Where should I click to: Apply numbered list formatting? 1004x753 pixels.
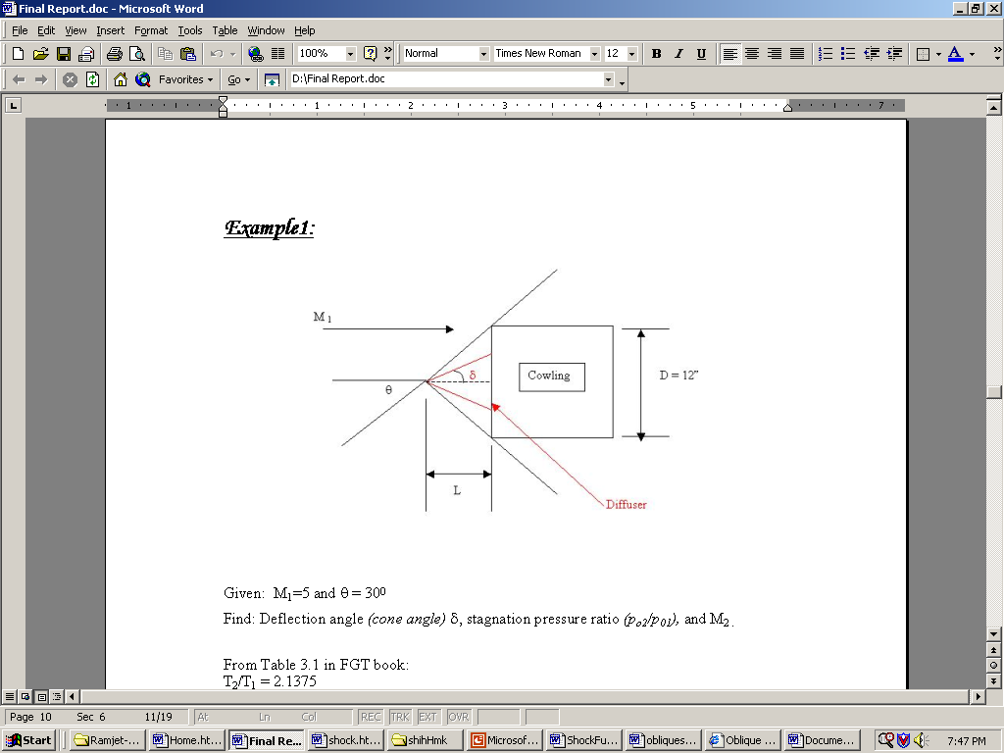826,54
